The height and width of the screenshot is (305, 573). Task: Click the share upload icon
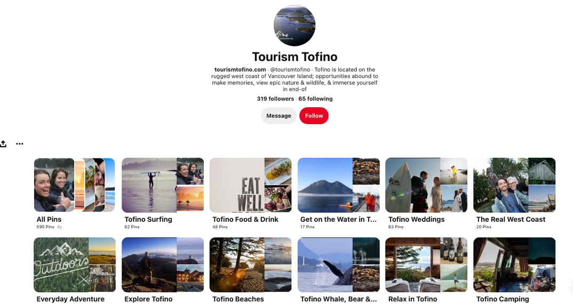pos(3,144)
